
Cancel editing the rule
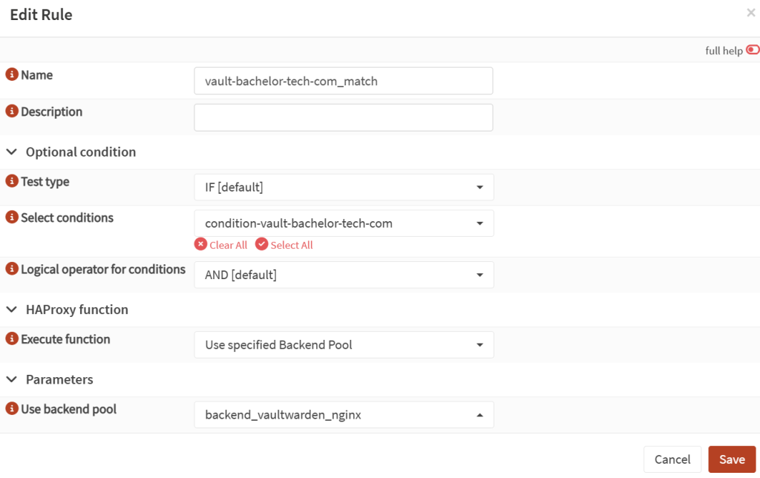(672, 459)
